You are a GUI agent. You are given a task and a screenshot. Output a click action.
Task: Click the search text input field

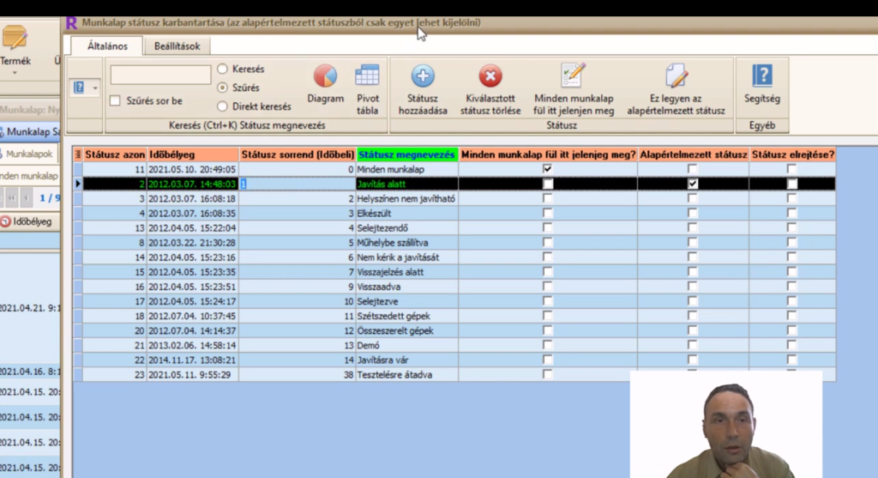(160, 76)
